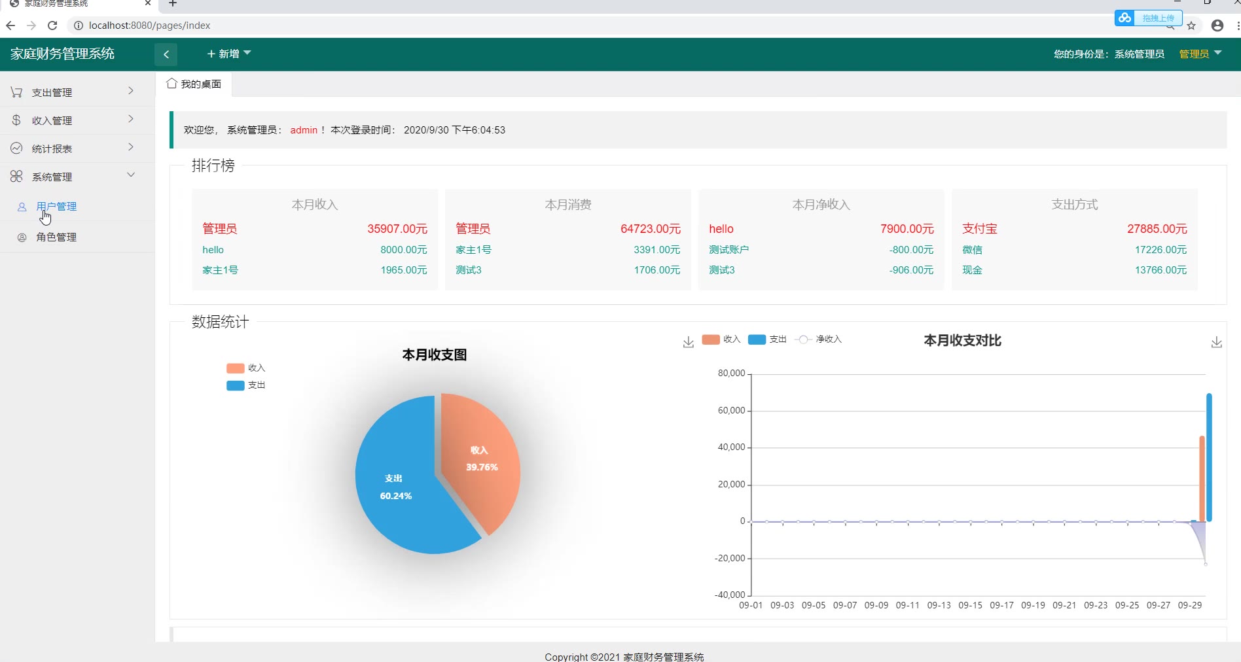Switch to the 我的桌面 tab
This screenshot has width=1241, height=662.
194,84
